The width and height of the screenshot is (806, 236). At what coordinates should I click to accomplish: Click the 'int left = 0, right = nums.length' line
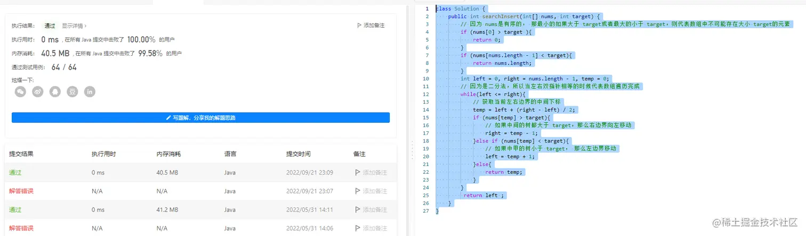[x=535, y=79]
